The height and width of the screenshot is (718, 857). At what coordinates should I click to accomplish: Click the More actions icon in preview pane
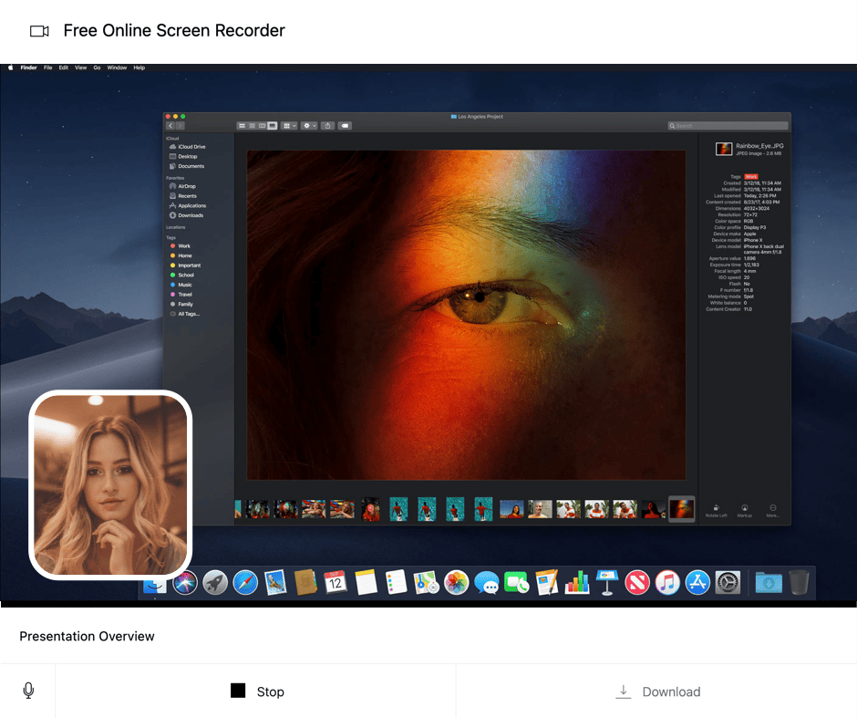tap(771, 508)
